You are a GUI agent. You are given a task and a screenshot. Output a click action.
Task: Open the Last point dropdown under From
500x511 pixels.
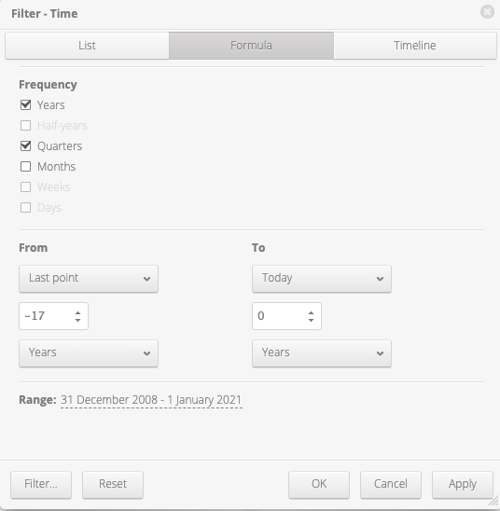click(x=89, y=279)
